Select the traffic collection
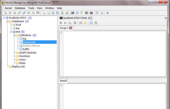 pos(26,49)
